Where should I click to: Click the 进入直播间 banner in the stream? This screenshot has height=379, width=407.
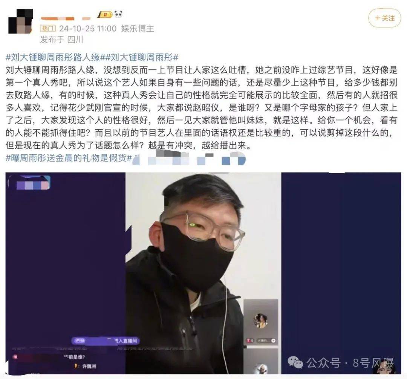(x=105, y=341)
